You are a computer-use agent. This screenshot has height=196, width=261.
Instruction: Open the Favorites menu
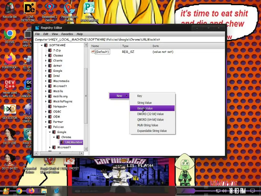coord(67,34)
